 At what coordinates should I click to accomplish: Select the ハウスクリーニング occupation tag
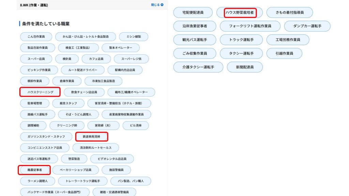pos(40,92)
